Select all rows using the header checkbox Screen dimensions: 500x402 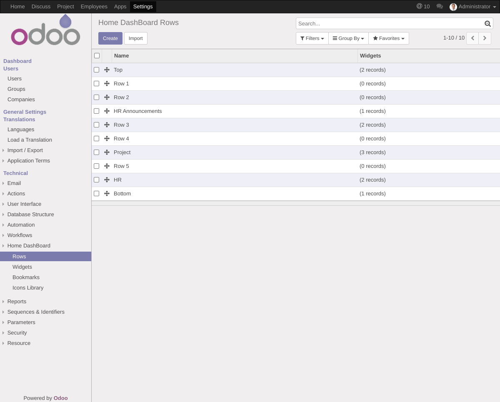(x=97, y=55)
